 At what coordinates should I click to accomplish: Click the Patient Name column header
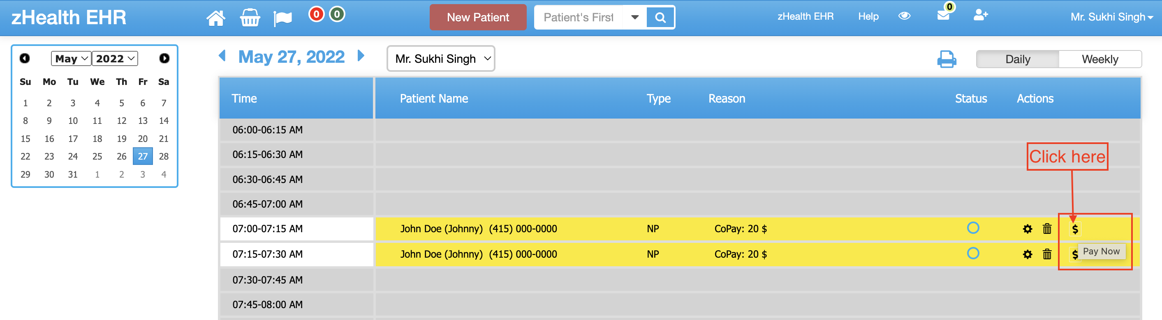tap(433, 98)
